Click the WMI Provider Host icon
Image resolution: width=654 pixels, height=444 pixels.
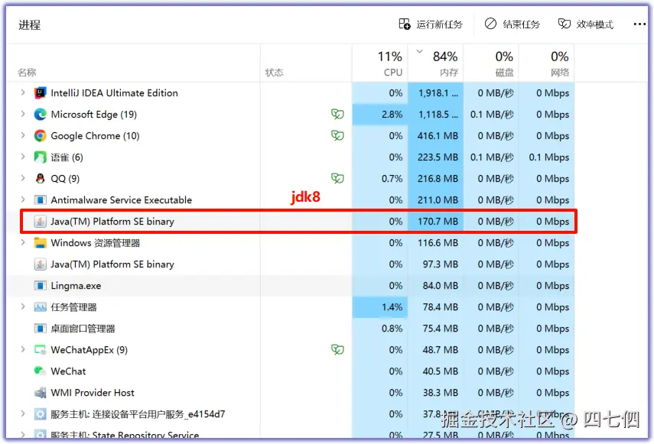point(40,392)
